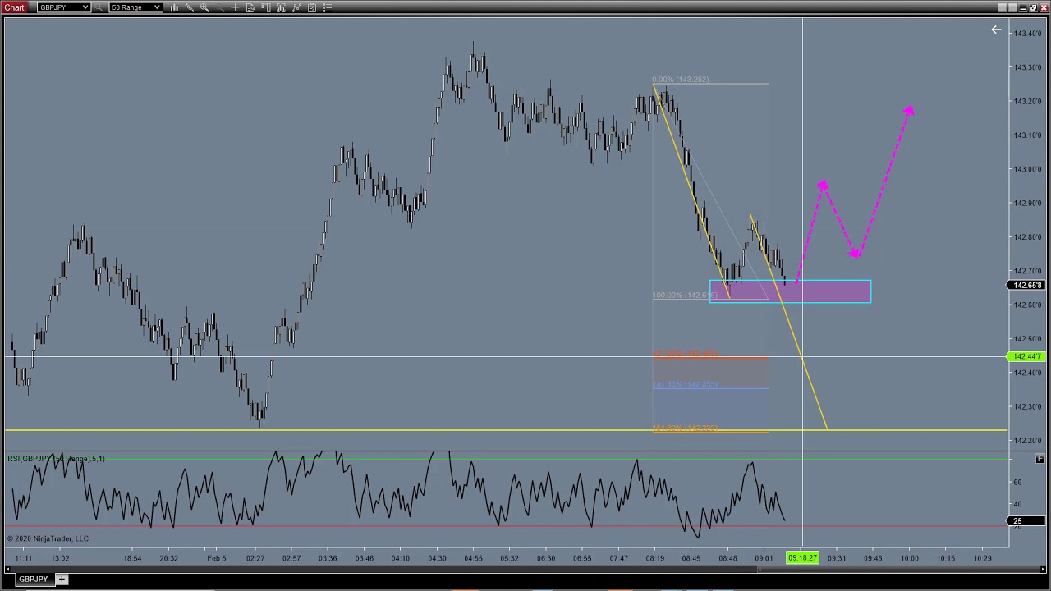The image size is (1051, 591).
Task: Click the 08:19 time axis label
Action: (x=654, y=558)
